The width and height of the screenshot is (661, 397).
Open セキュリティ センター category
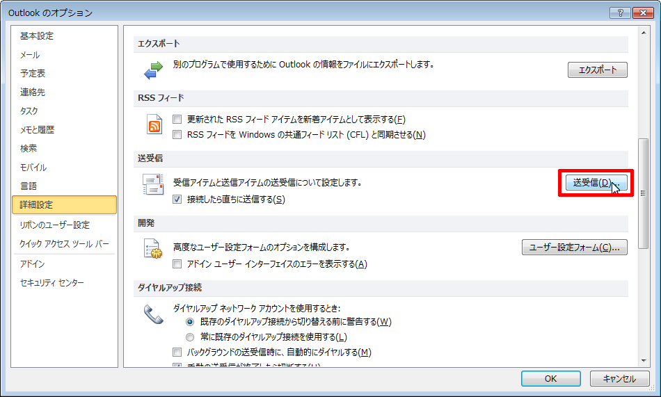point(64,283)
